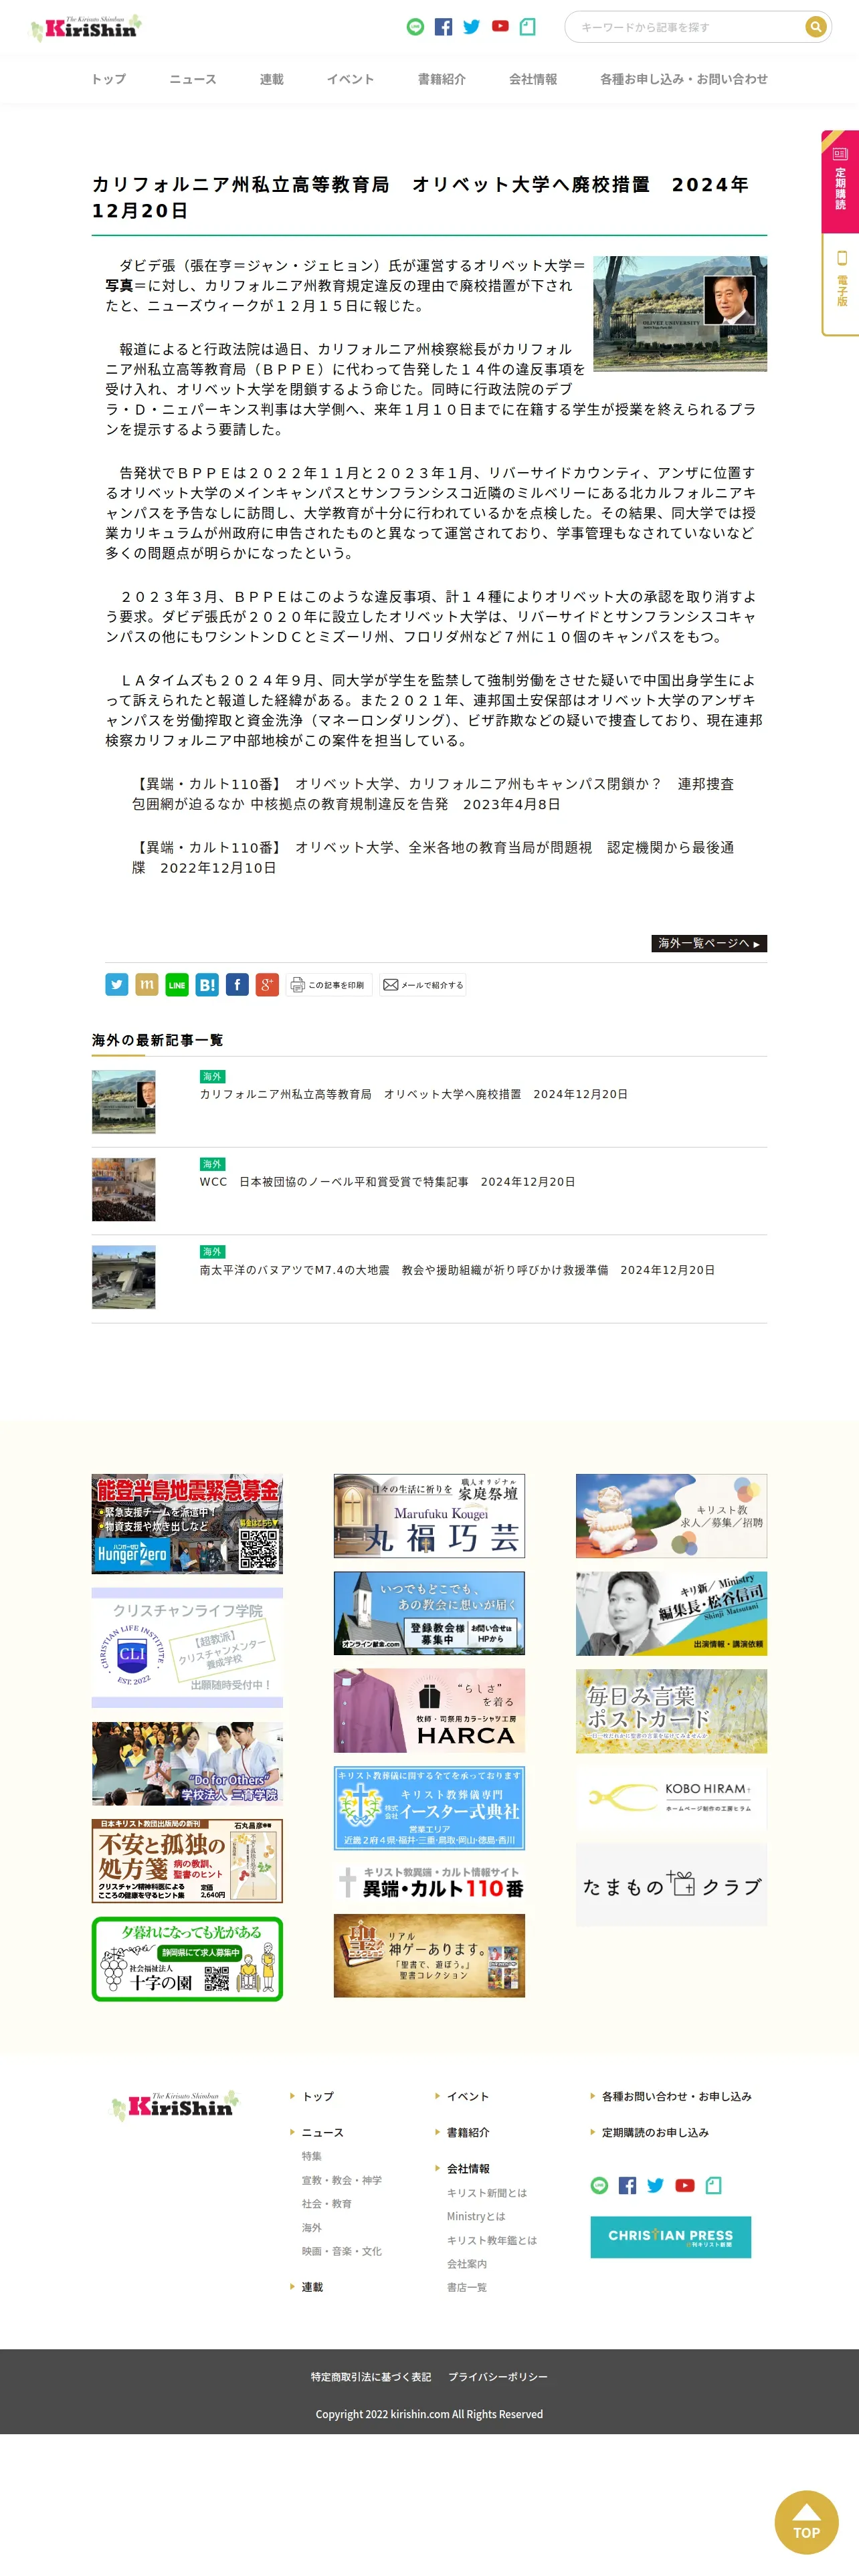Viewport: 859px width, 2576px height.
Task: Click the search magnifier button
Action: click(815, 27)
